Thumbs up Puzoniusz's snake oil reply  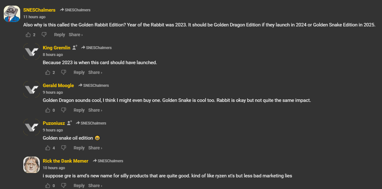[48, 148]
